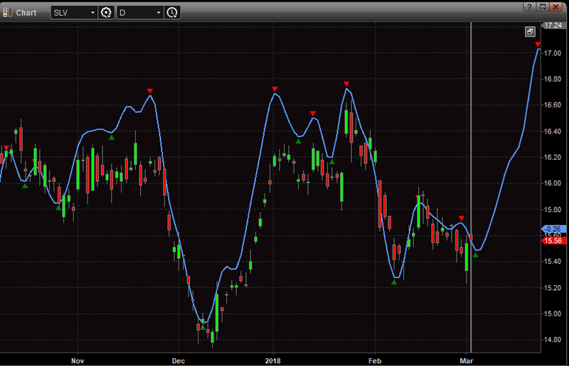The width and height of the screenshot is (569, 366).
Task: Click the blue -0.26 change label
Action: click(553, 230)
